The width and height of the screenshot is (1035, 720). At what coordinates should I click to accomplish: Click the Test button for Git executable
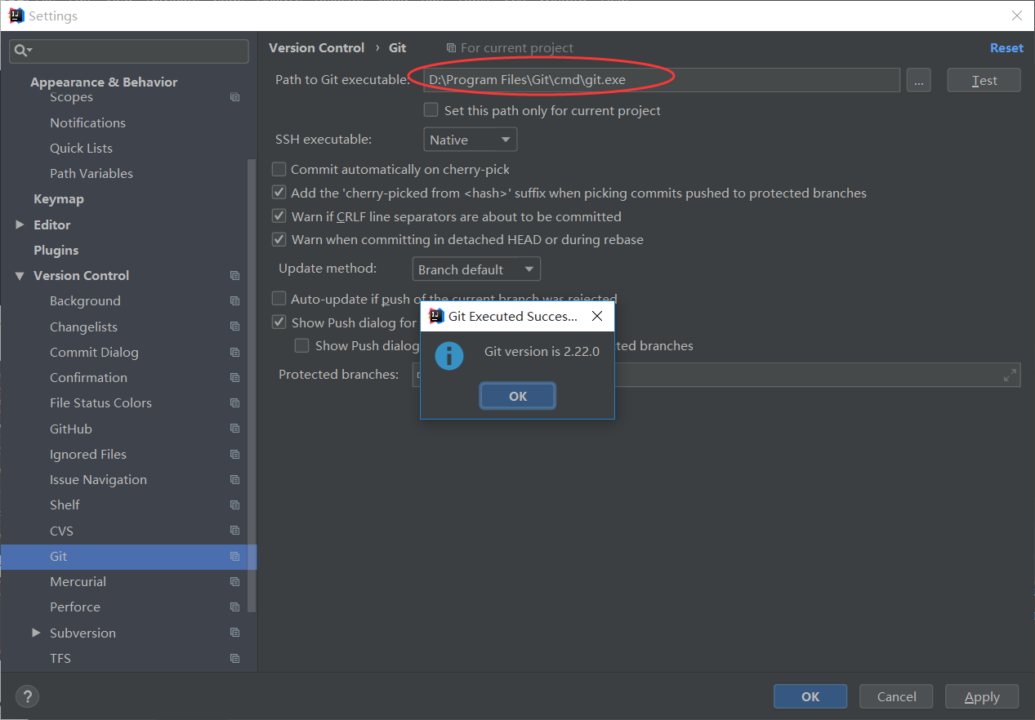984,80
